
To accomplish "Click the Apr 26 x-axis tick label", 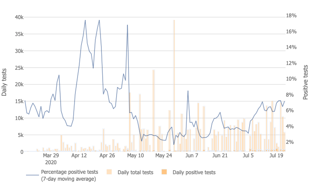I will pos(107,155).
